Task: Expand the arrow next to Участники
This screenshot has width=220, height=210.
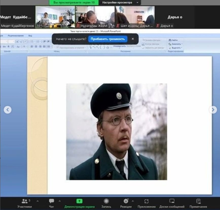Action: pyautogui.click(x=38, y=201)
